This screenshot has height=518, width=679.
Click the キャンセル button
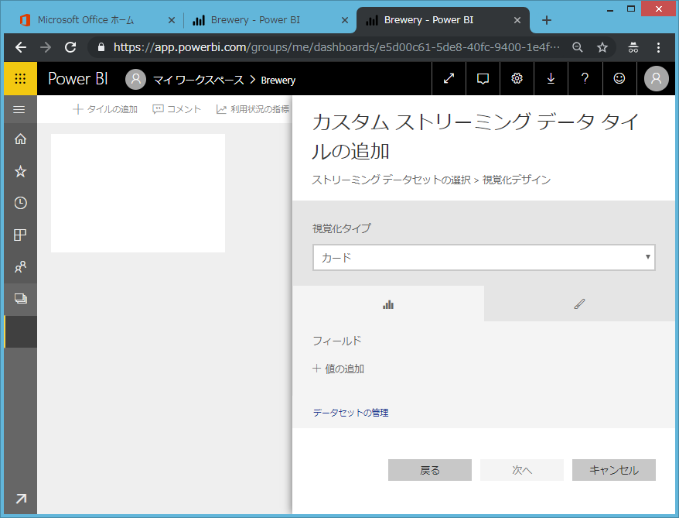613,470
